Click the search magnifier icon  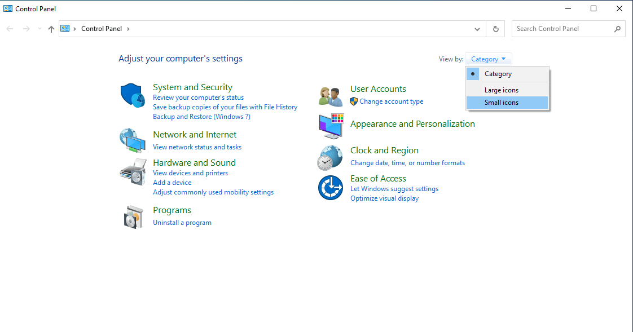coord(617,29)
